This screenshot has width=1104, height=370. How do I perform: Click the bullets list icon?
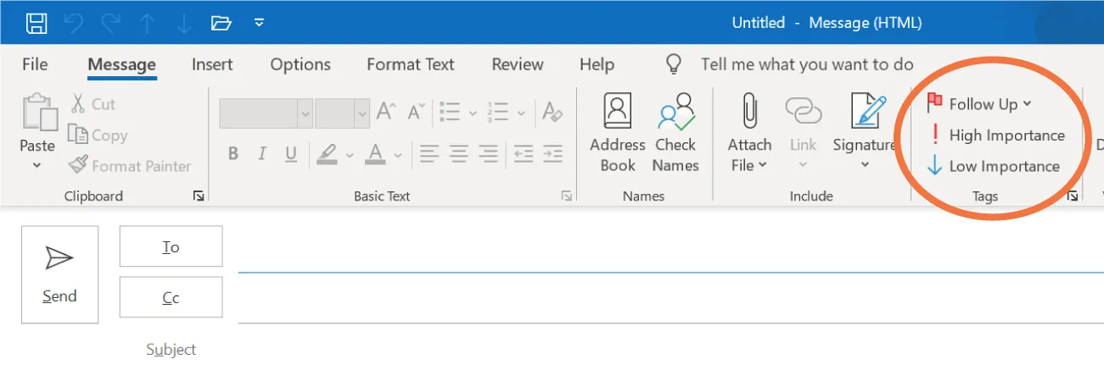(x=450, y=112)
